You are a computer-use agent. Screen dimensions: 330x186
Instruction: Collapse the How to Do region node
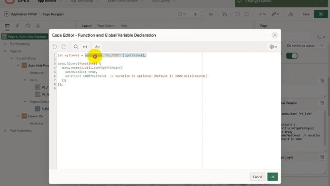coord(19,116)
